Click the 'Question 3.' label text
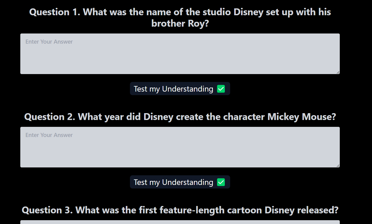The width and height of the screenshot is (372, 224). pyautogui.click(x=47, y=210)
